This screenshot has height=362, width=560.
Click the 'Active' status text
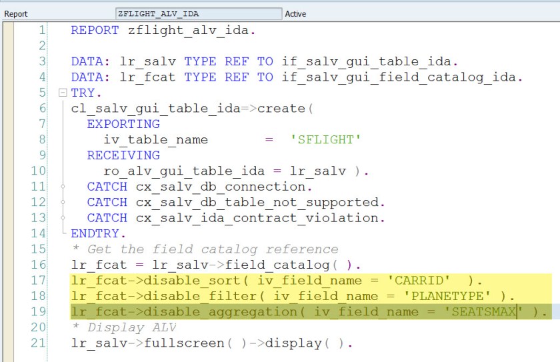295,14
